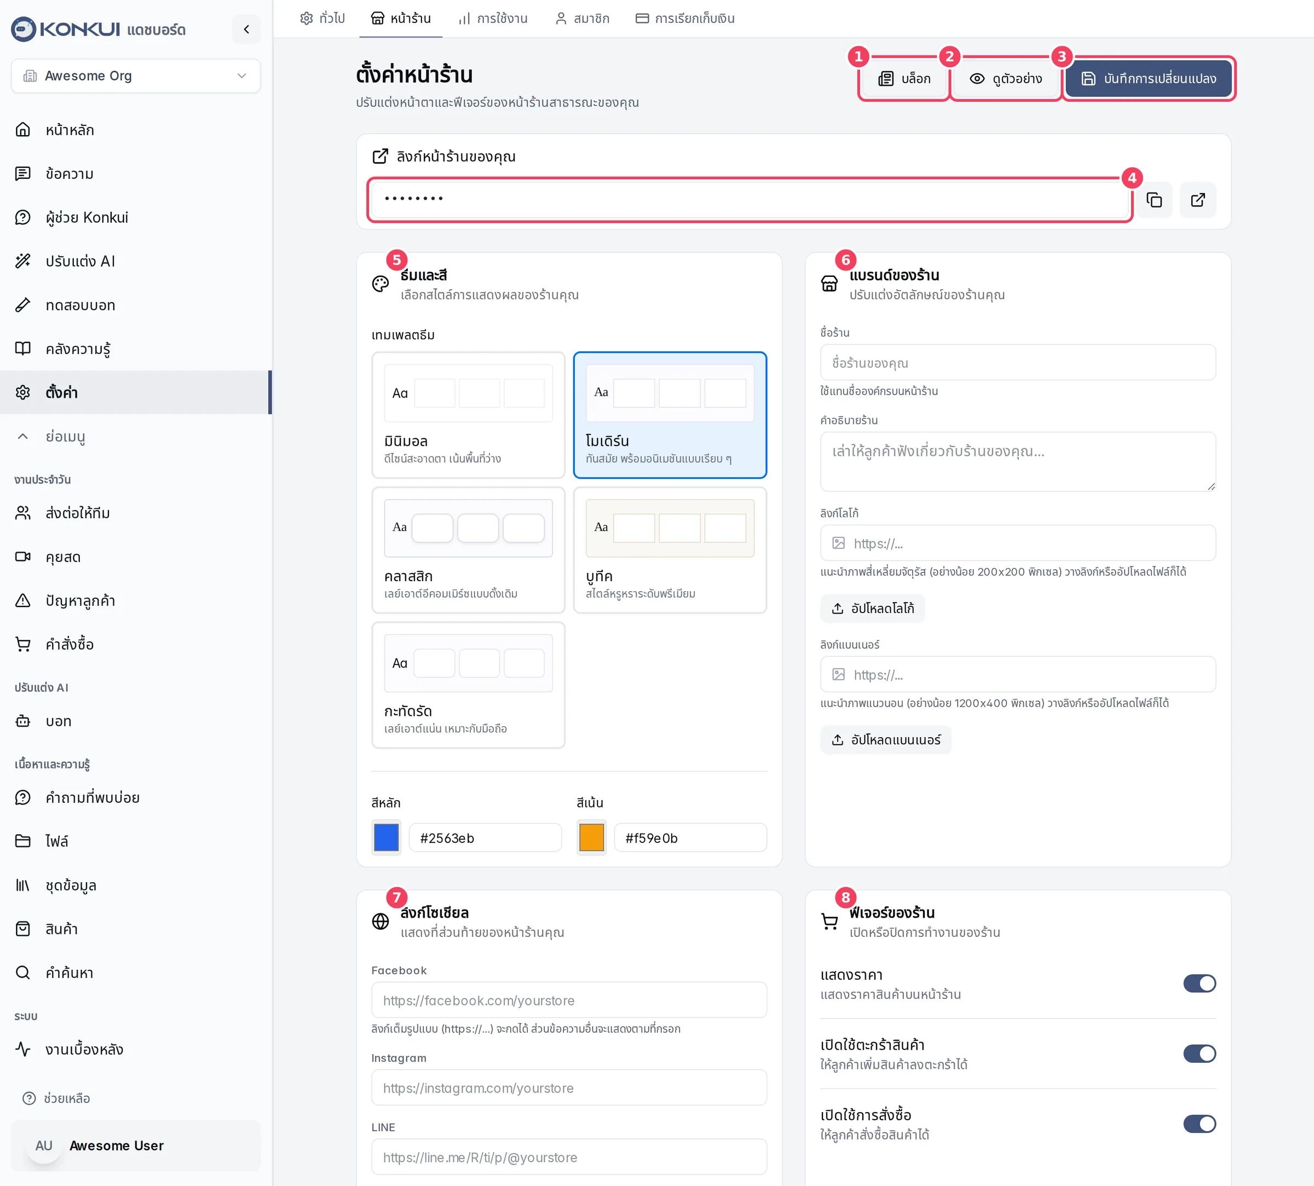Viewport: 1314px width, 1186px height.
Task: Focus the ชื่อร้าน input field
Action: pos(1017,362)
